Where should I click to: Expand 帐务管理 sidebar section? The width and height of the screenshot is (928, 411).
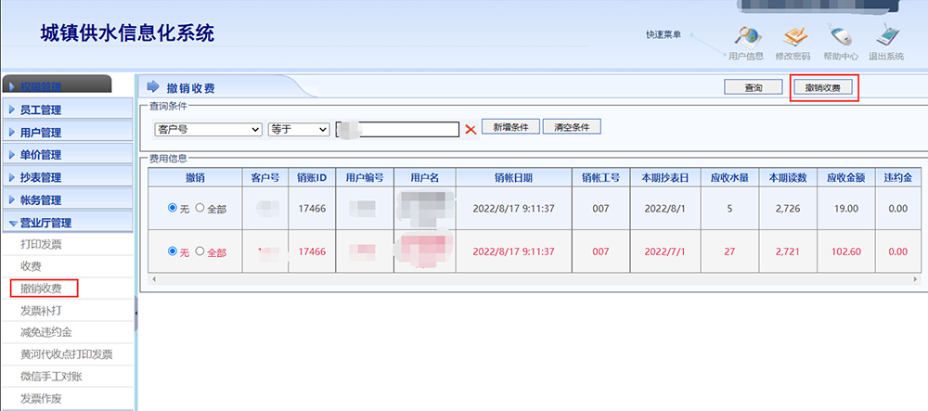[x=68, y=199]
